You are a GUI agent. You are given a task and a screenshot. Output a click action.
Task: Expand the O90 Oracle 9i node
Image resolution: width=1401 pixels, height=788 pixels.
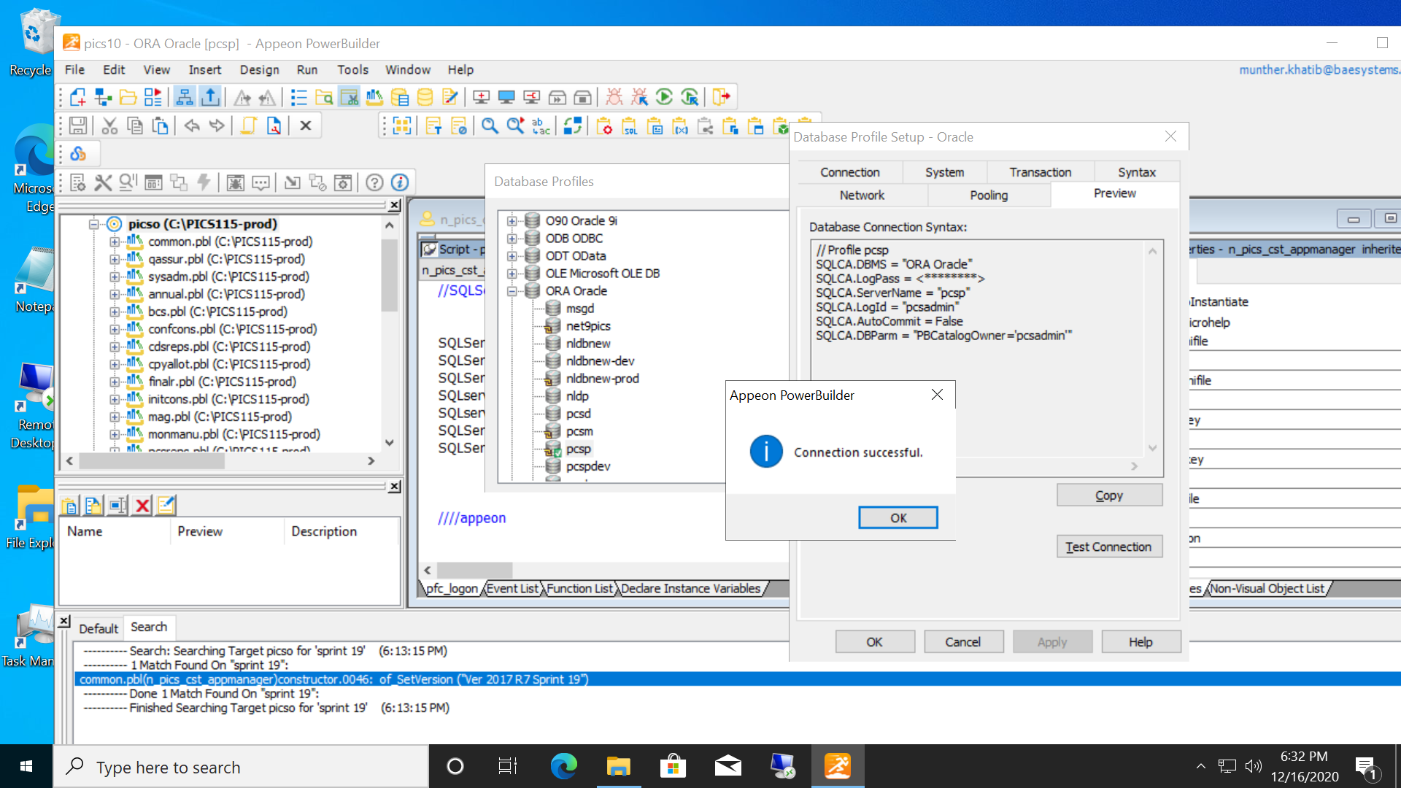[512, 221]
